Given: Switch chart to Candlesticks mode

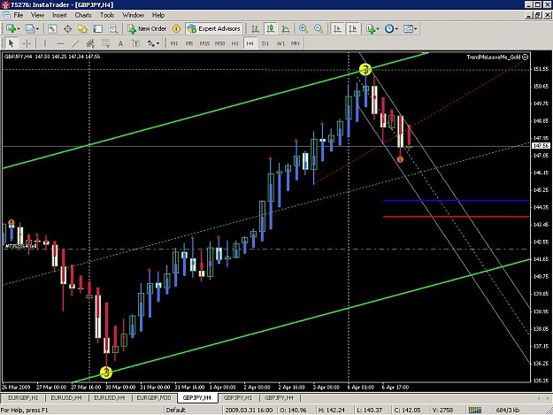Looking at the screenshot, I should [271, 28].
